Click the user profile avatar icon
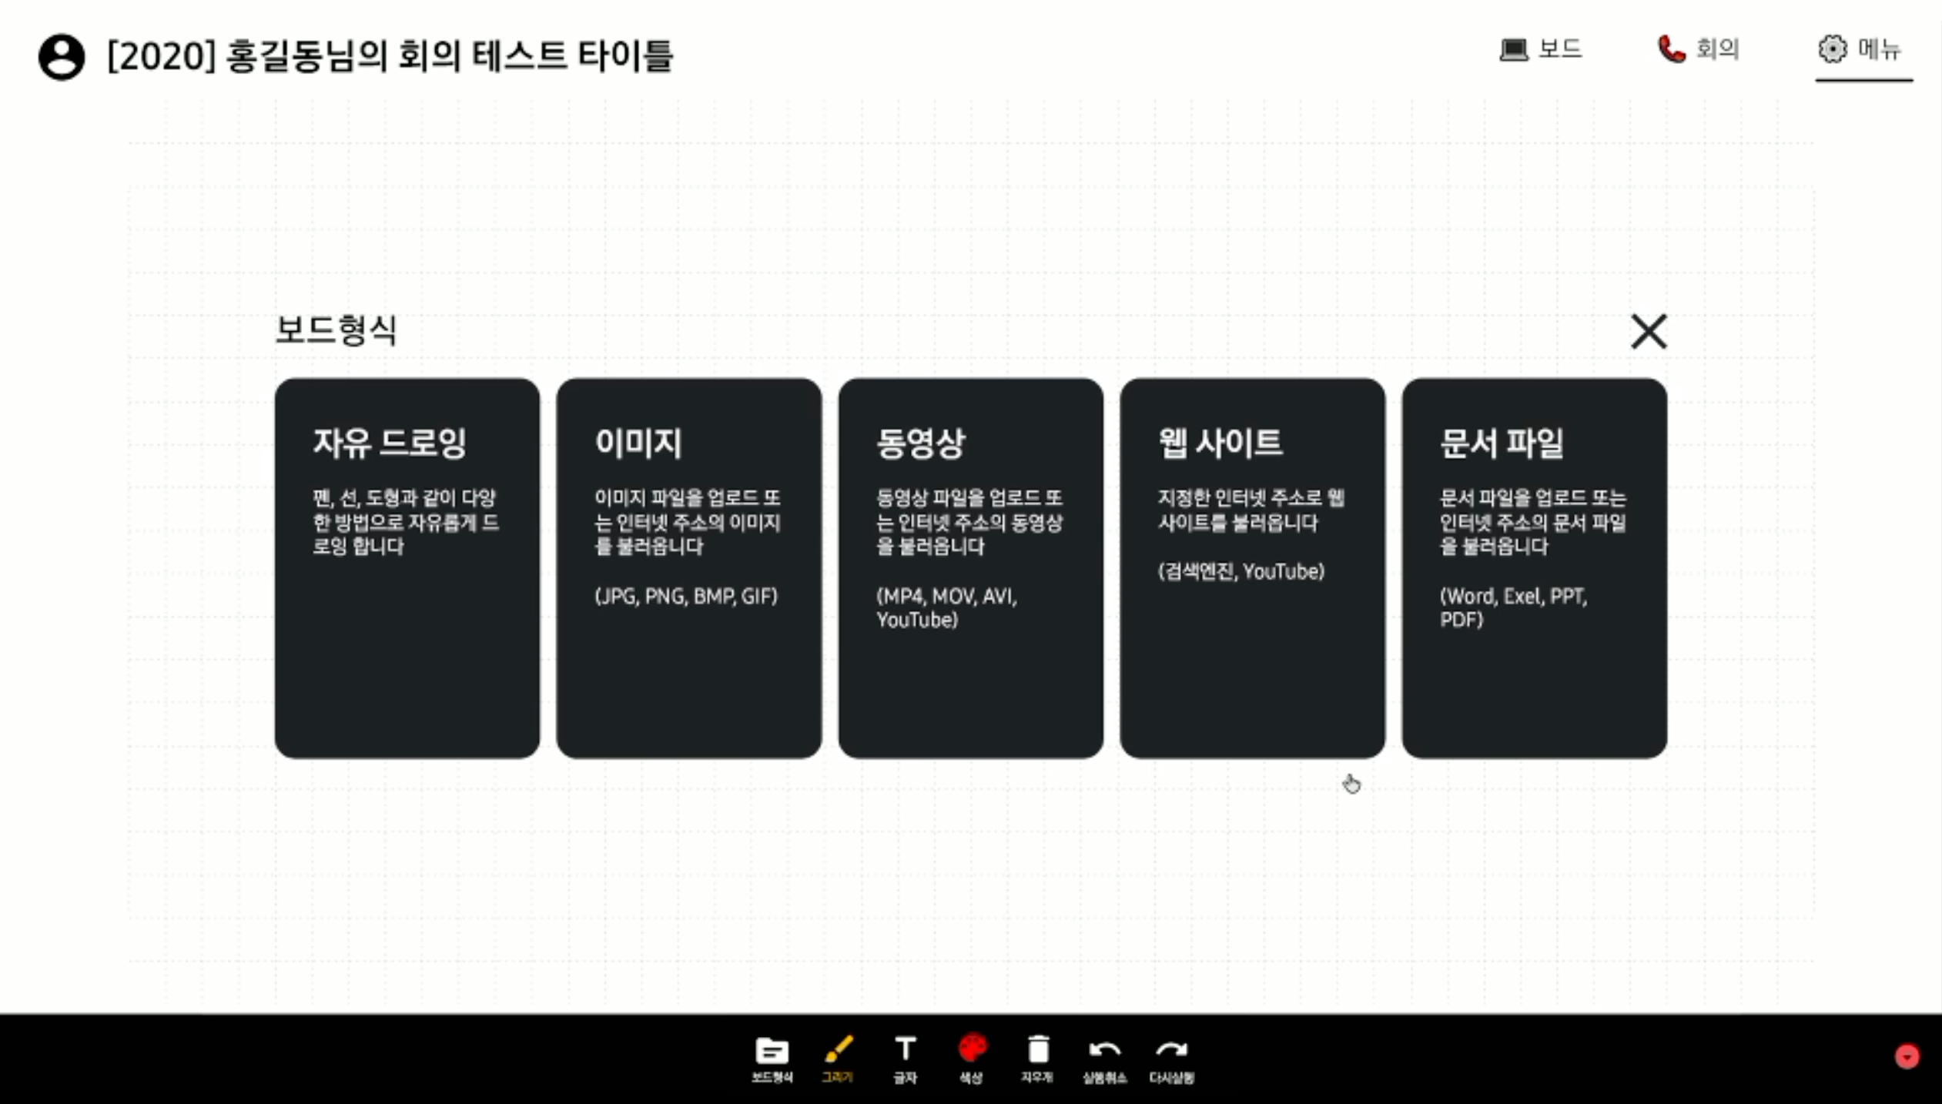Screen dimensions: 1942x1104 click(62, 57)
